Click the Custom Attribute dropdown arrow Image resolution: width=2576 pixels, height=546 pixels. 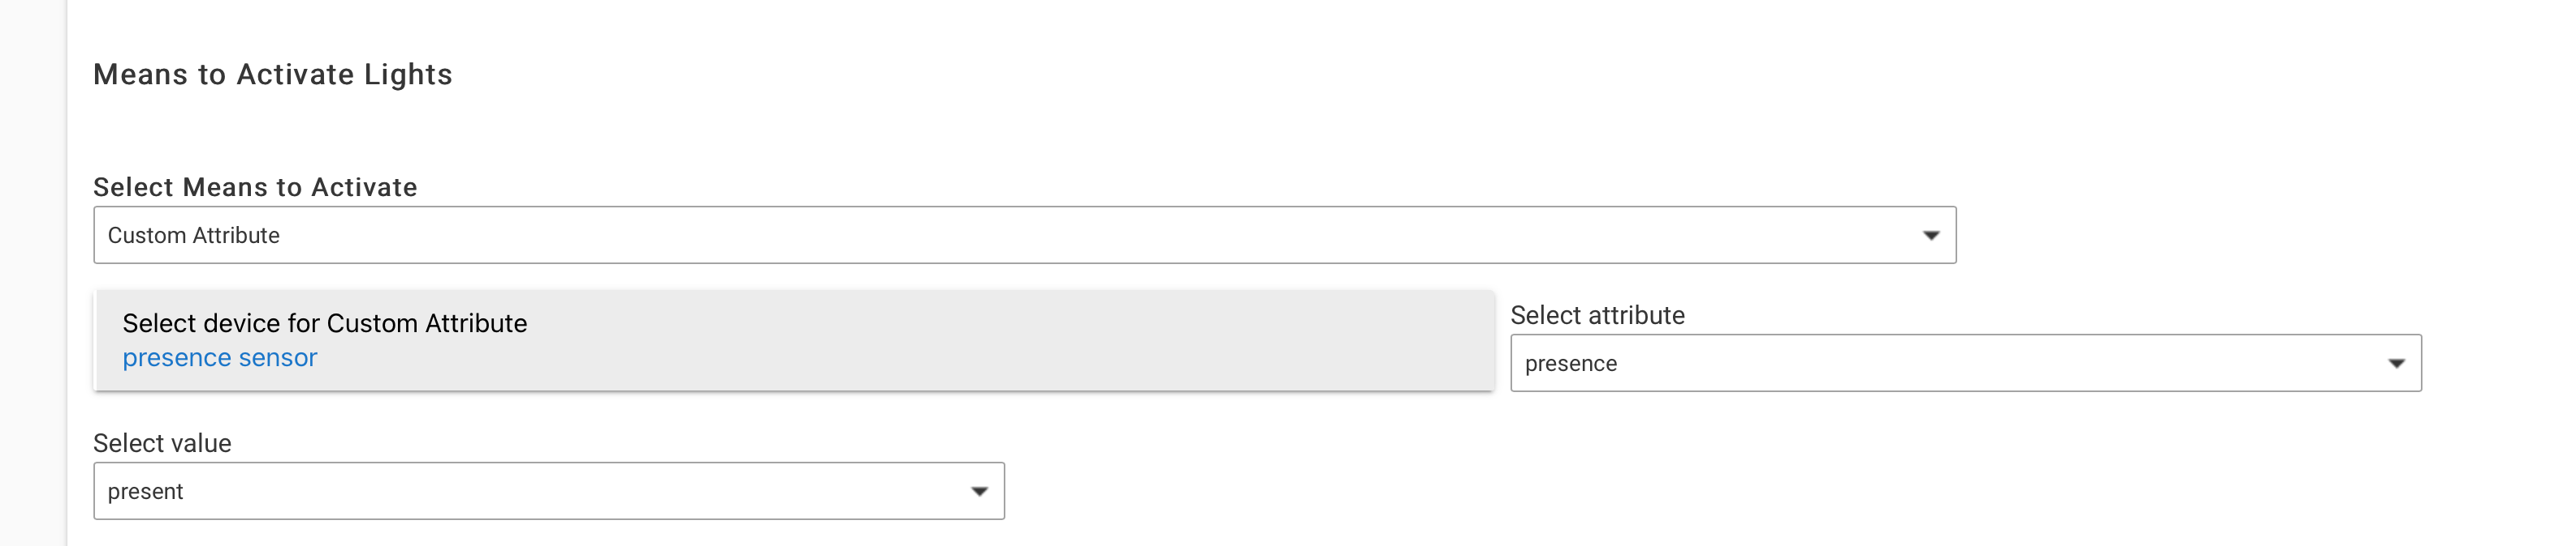[x=1930, y=236]
